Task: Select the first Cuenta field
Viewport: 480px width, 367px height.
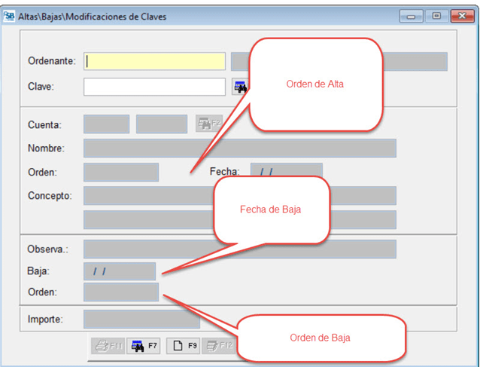Action: (x=107, y=124)
